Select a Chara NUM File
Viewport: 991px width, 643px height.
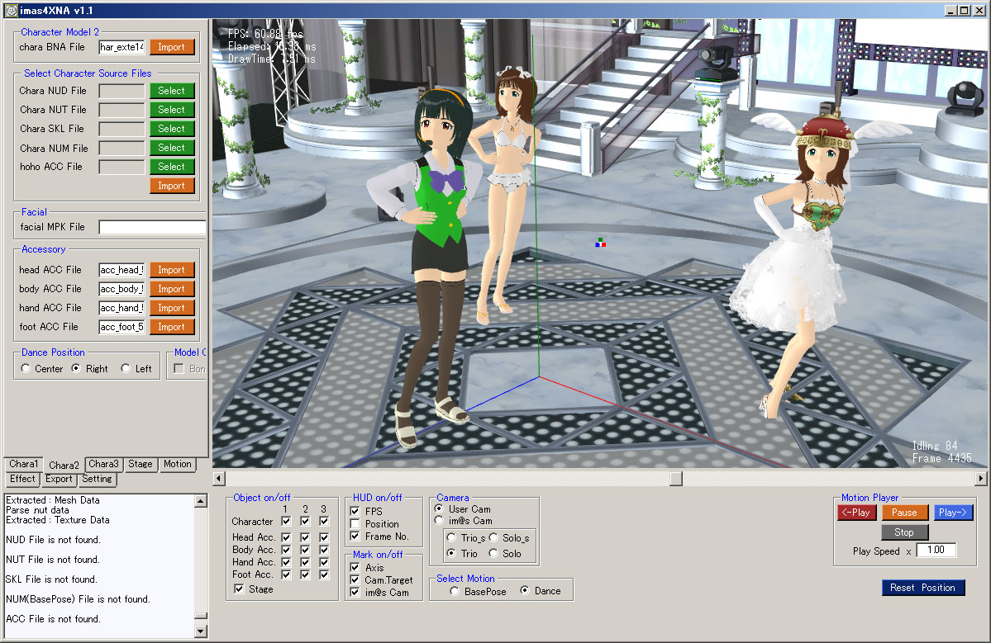172,148
